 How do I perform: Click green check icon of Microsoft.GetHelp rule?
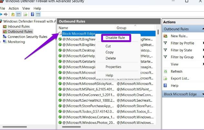(x=60, y=56)
